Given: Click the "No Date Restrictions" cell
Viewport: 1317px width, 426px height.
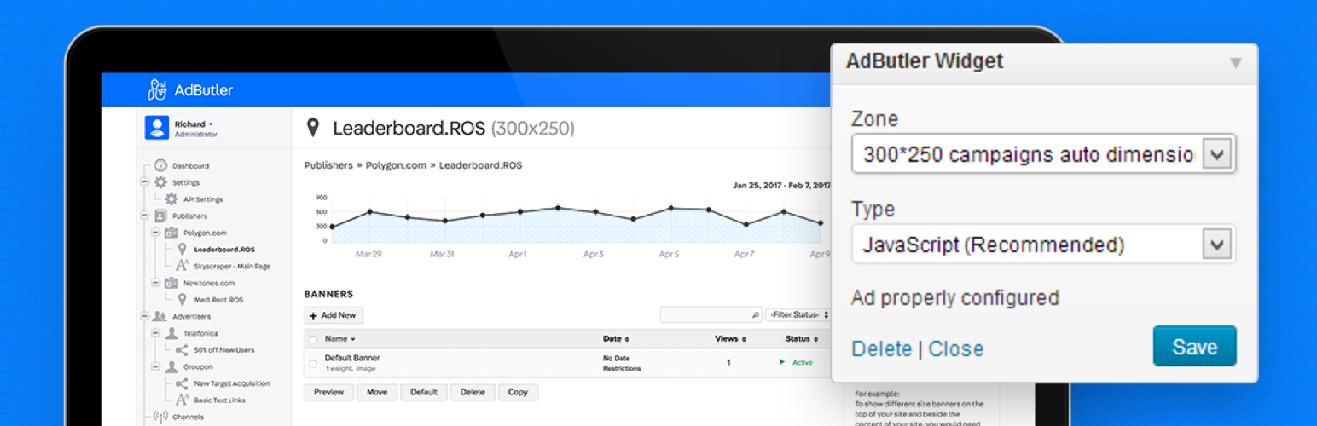Looking at the screenshot, I should [x=622, y=363].
